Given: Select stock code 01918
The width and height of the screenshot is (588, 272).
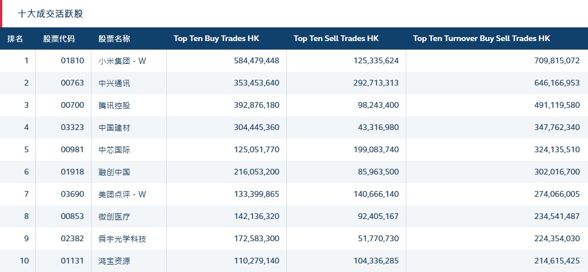Looking at the screenshot, I should click(x=72, y=172).
